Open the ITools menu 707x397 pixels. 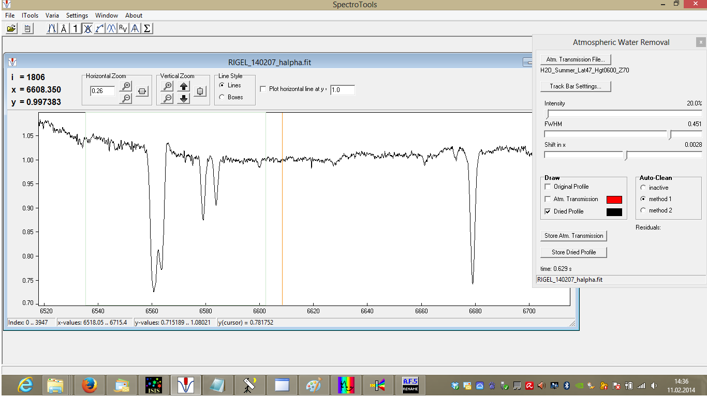[x=30, y=16]
